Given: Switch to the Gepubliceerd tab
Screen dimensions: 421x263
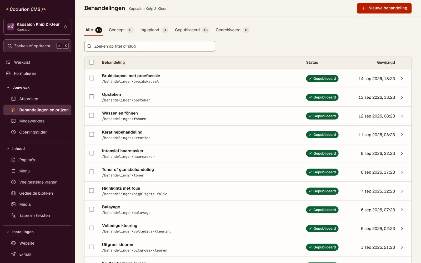Looking at the screenshot, I should point(192,30).
